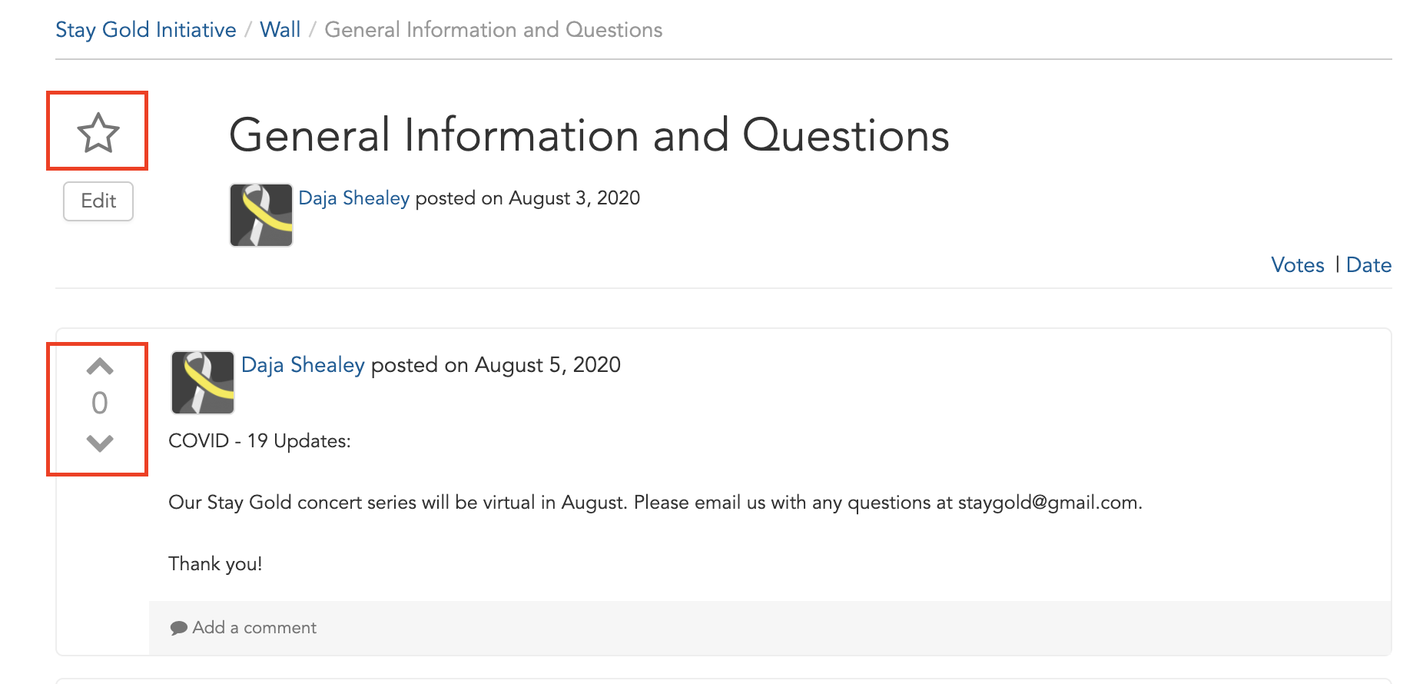Click the posted on August 5, 2020 text
1423x684 pixels.
(x=496, y=365)
